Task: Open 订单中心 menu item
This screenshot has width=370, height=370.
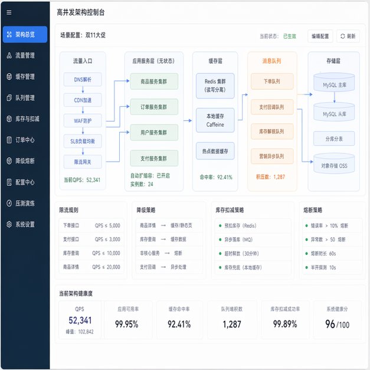Action: pos(25,140)
